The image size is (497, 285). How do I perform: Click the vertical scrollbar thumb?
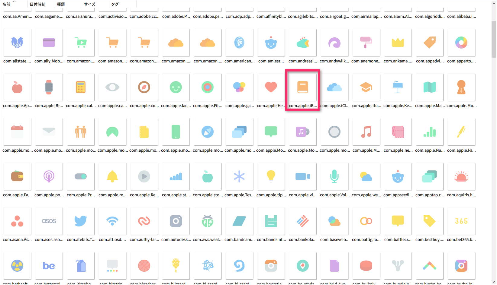[494, 39]
